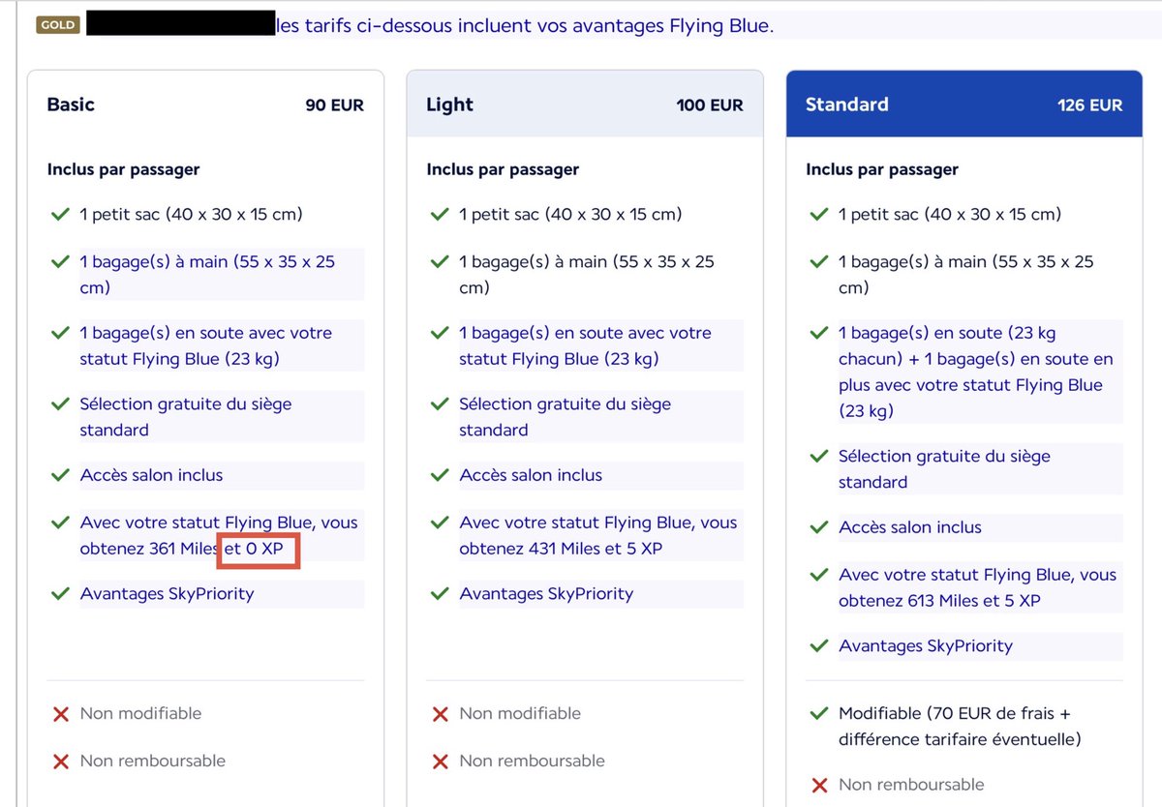Select the Light fare card header

click(x=585, y=105)
